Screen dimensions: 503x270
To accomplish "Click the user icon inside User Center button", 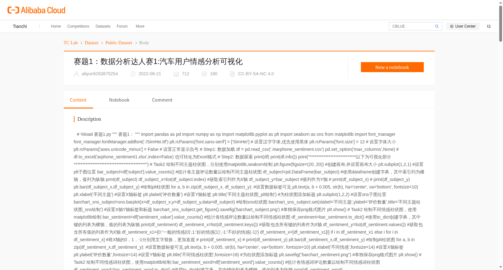I will 452,26.
